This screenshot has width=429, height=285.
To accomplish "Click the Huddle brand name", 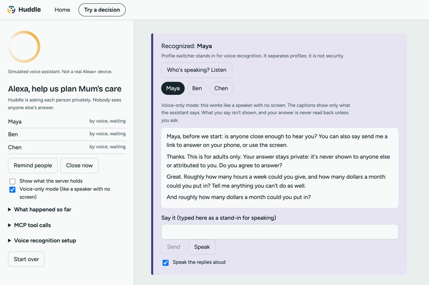I will click(x=30, y=10).
